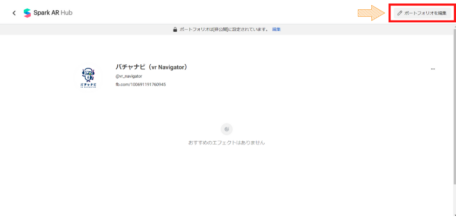The height and width of the screenshot is (219, 456).
Task: Open the fb.com/100691191760945 link
Action: pos(141,84)
